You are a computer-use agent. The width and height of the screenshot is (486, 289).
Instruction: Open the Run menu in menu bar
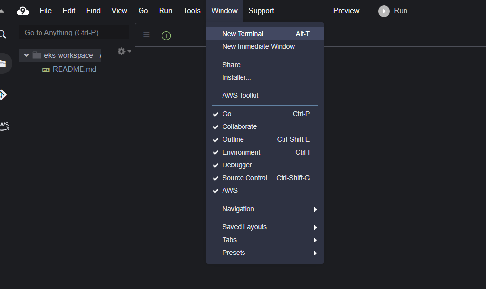(x=165, y=11)
